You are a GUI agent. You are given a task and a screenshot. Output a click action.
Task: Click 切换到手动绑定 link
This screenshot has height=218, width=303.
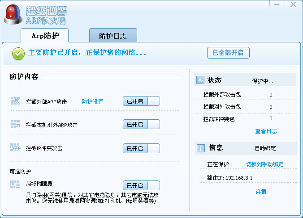[x=264, y=164]
